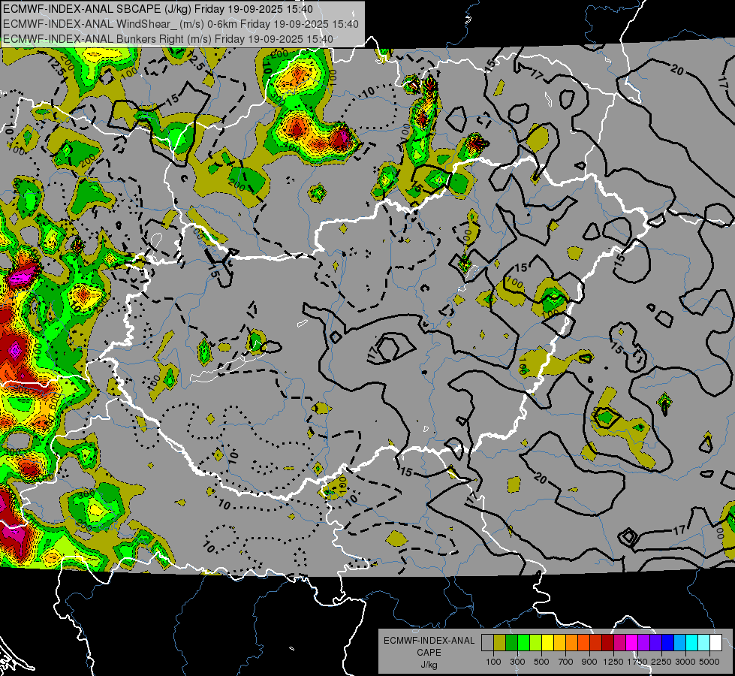This screenshot has width=735, height=676.
Task: Click the J/kg unit label in legend
Action: tap(429, 665)
